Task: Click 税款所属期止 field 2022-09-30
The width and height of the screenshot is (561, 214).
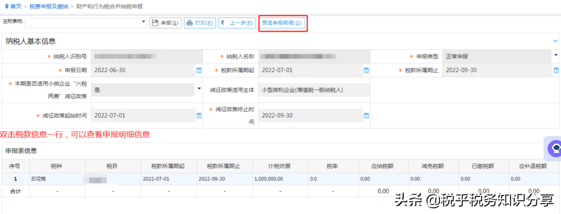Action: pyautogui.click(x=498, y=70)
